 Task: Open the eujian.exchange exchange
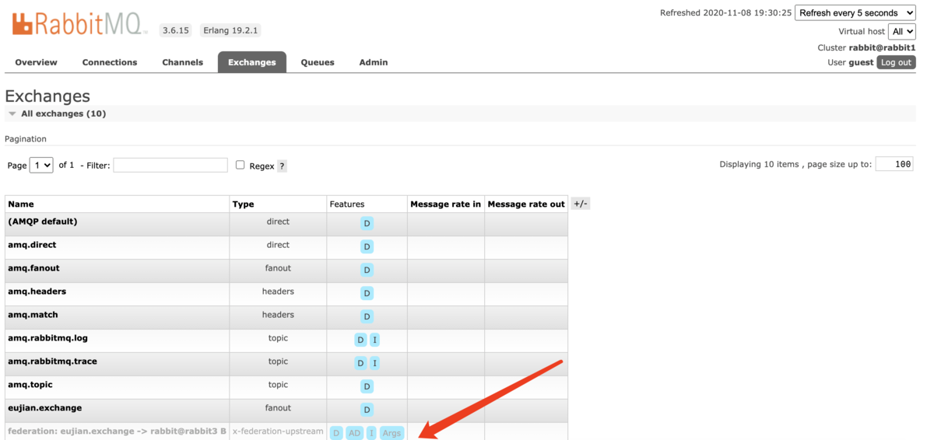[x=44, y=408]
